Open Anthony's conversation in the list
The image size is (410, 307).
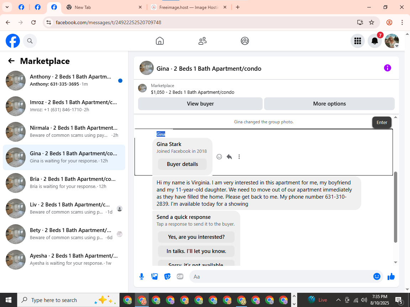point(64,81)
